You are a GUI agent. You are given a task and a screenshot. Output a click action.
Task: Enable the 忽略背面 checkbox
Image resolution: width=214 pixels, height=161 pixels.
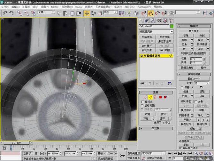point(142,106)
